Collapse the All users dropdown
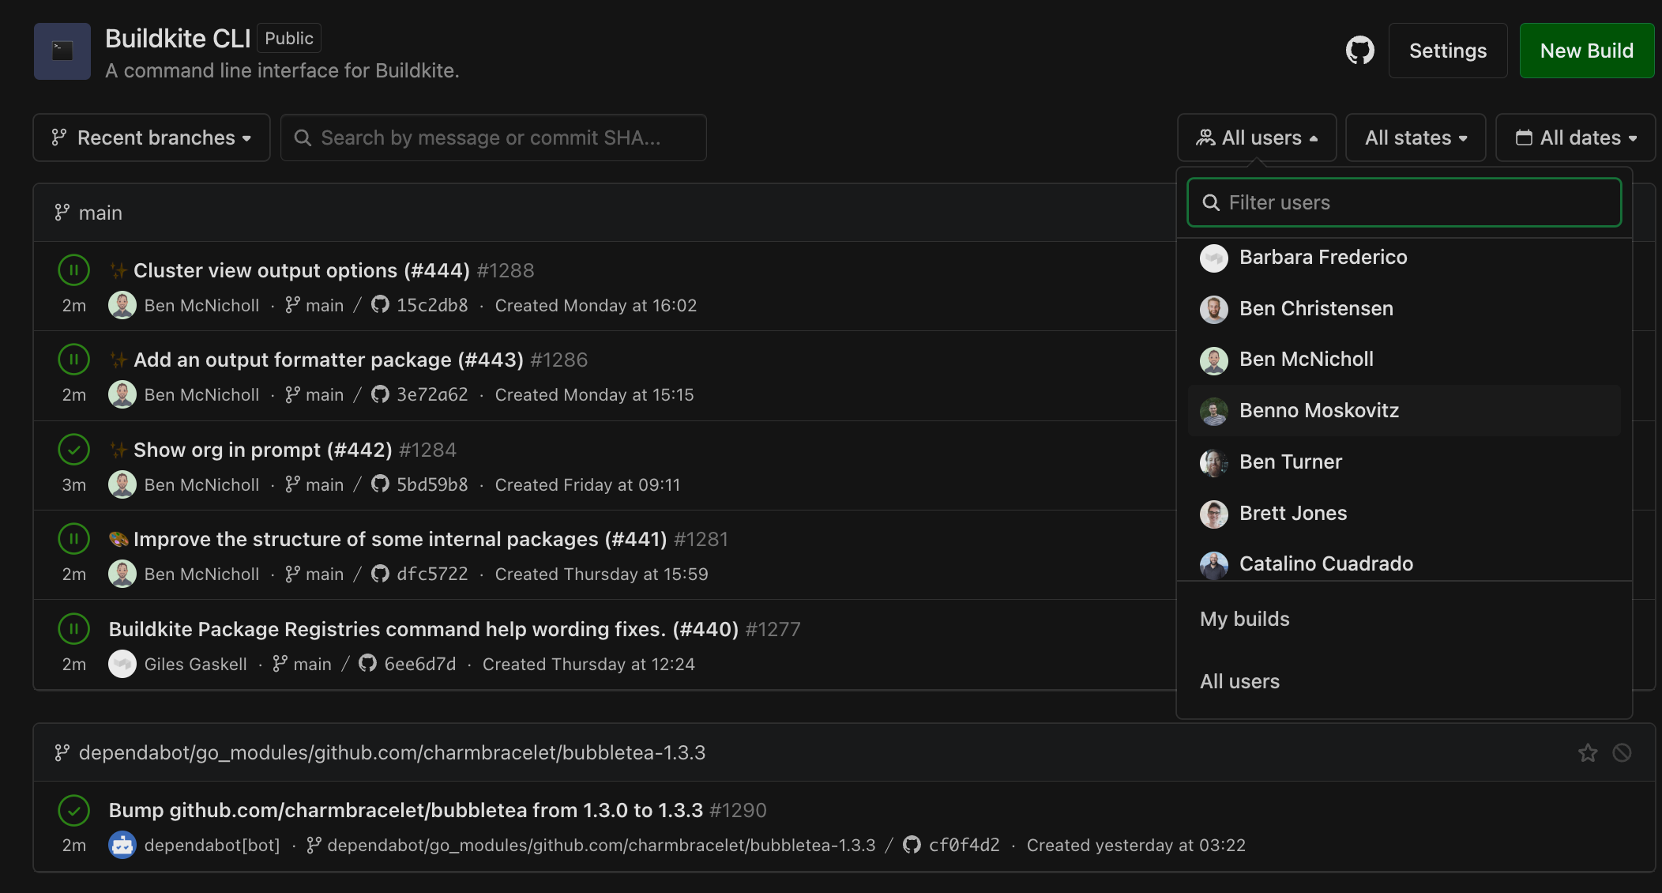The height and width of the screenshot is (893, 1662). point(1257,138)
